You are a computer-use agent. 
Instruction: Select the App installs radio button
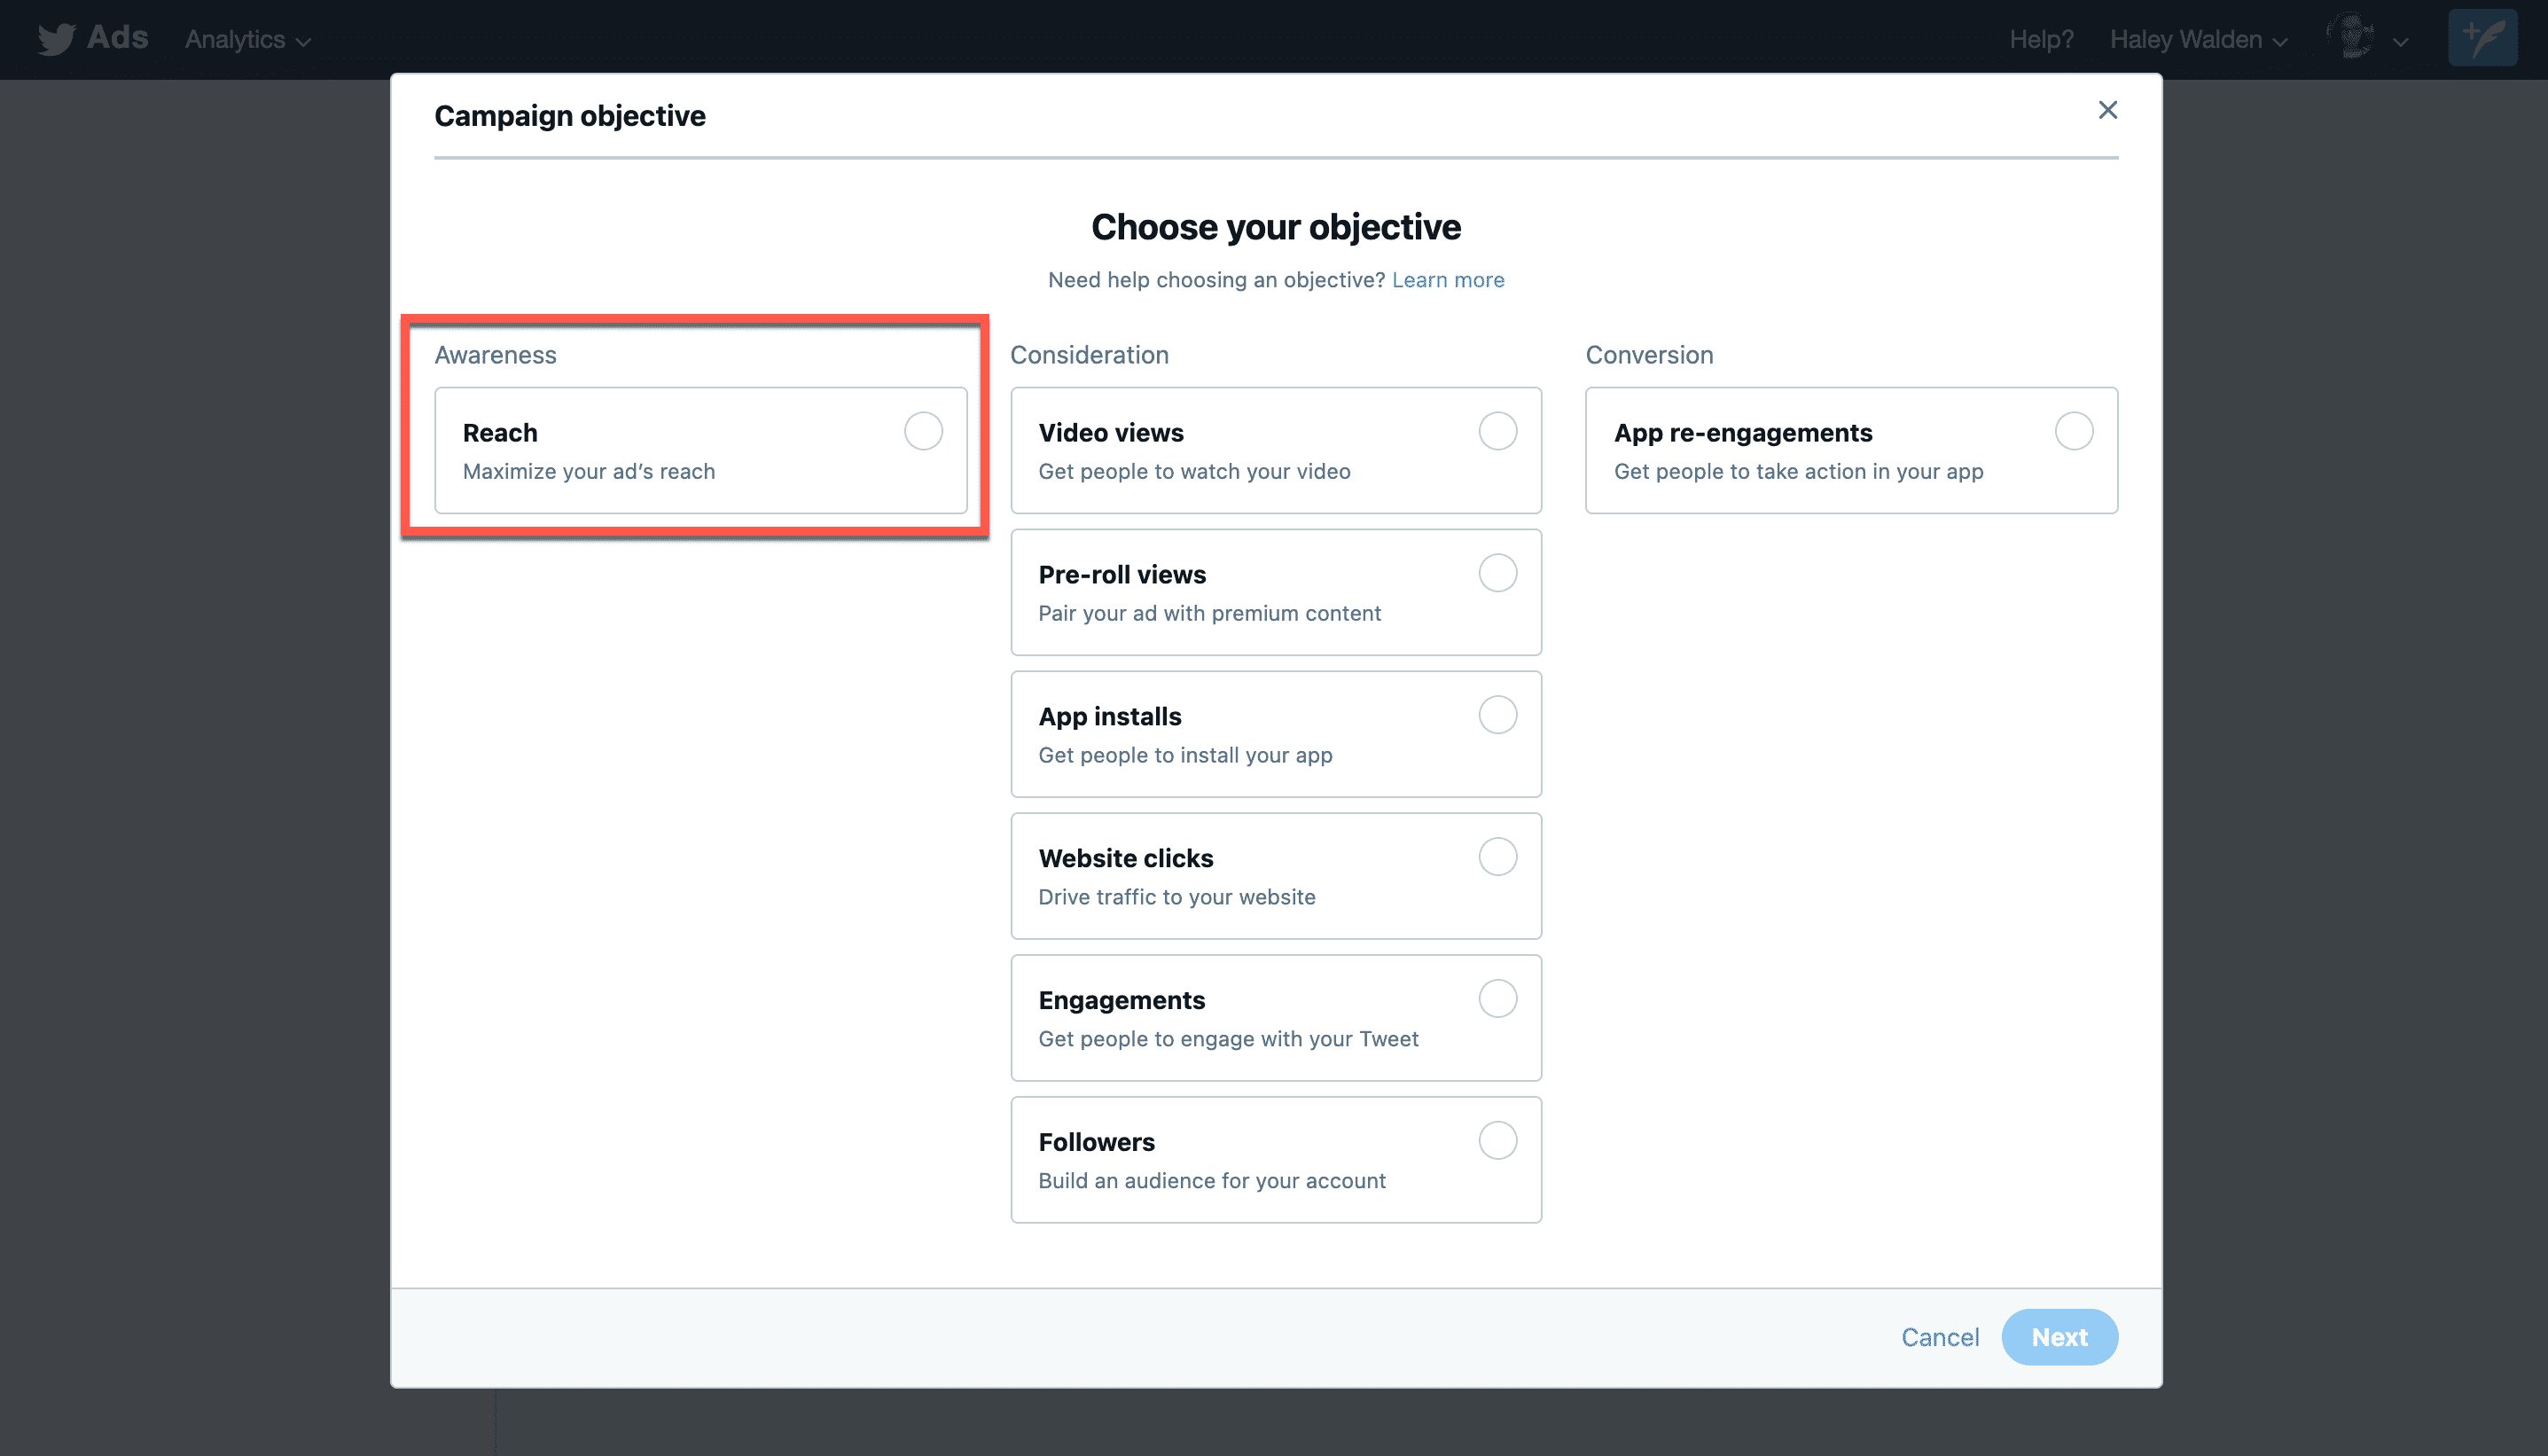1497,715
